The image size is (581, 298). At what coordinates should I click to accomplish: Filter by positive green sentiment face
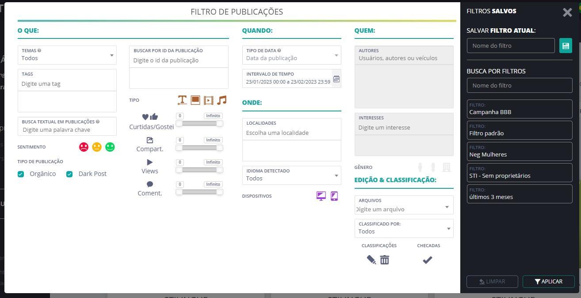coord(110,147)
